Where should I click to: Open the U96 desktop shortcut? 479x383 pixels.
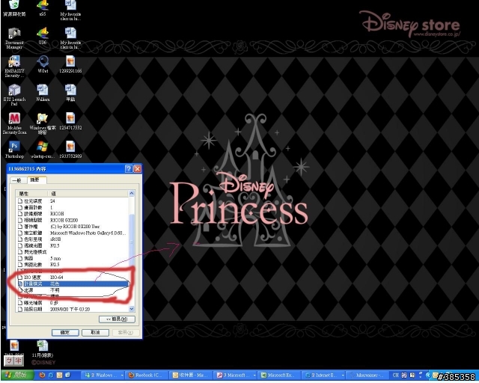pyautogui.click(x=43, y=36)
